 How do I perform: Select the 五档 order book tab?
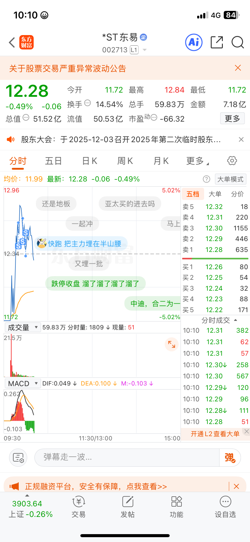pyautogui.click(x=193, y=194)
